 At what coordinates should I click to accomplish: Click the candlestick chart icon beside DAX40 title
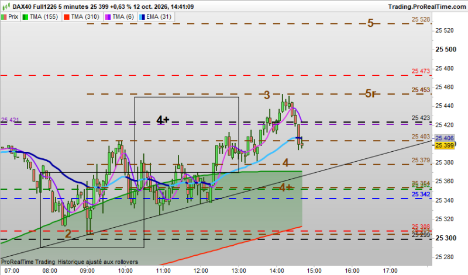coord(6,6)
